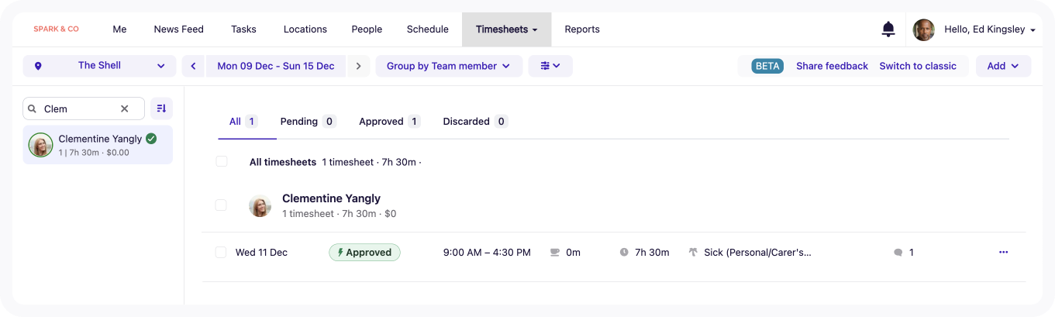Click Clementine Yangly's avatar in timesheet list
The height and width of the screenshot is (317, 1055).
pyautogui.click(x=260, y=206)
